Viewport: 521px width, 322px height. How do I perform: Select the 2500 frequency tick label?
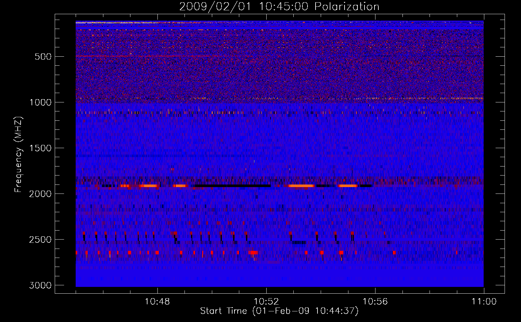tap(40, 240)
